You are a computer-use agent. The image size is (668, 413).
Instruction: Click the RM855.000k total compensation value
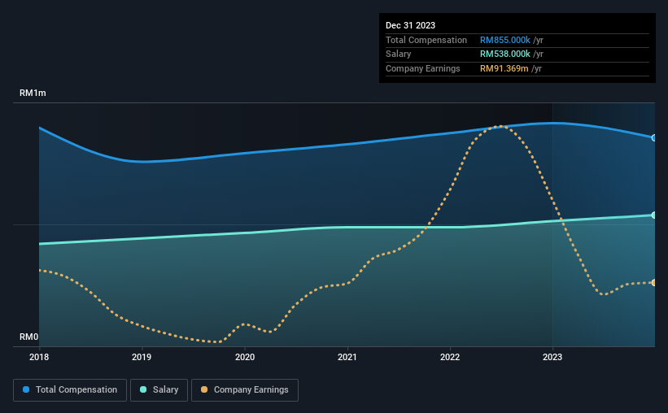coord(504,40)
